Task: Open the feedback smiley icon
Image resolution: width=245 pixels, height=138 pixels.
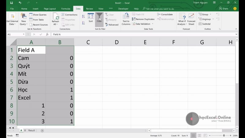Action: 235,9
